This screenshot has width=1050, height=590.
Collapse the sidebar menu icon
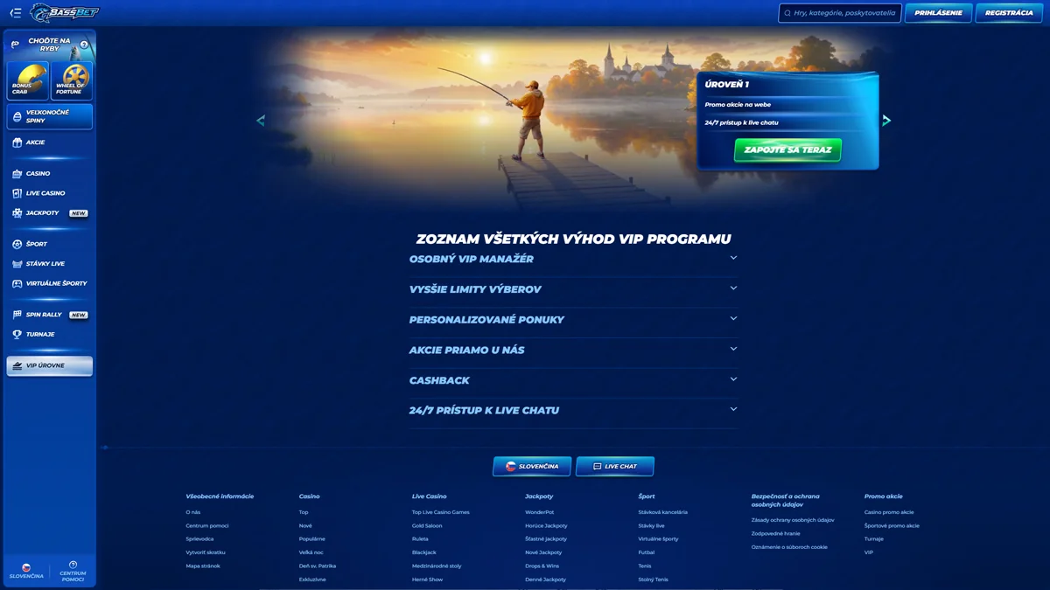click(x=15, y=13)
